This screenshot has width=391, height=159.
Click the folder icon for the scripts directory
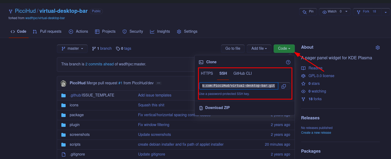[63, 144]
